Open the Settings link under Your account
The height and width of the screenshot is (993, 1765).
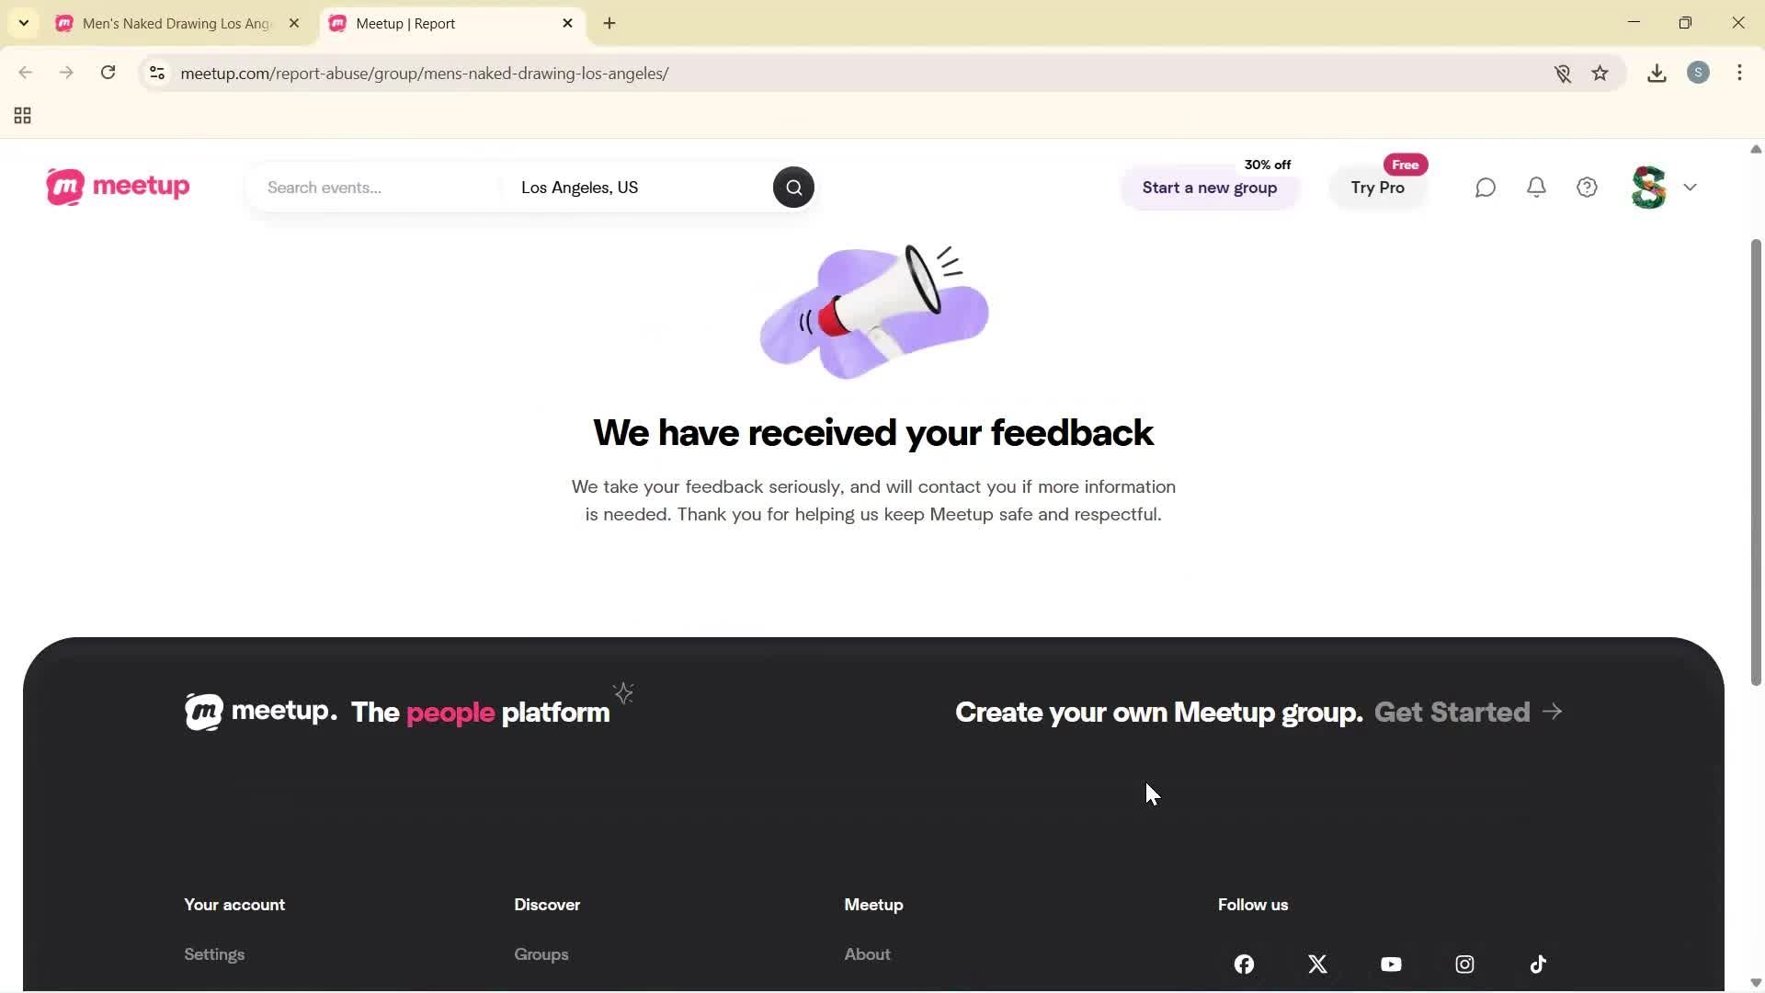click(214, 953)
